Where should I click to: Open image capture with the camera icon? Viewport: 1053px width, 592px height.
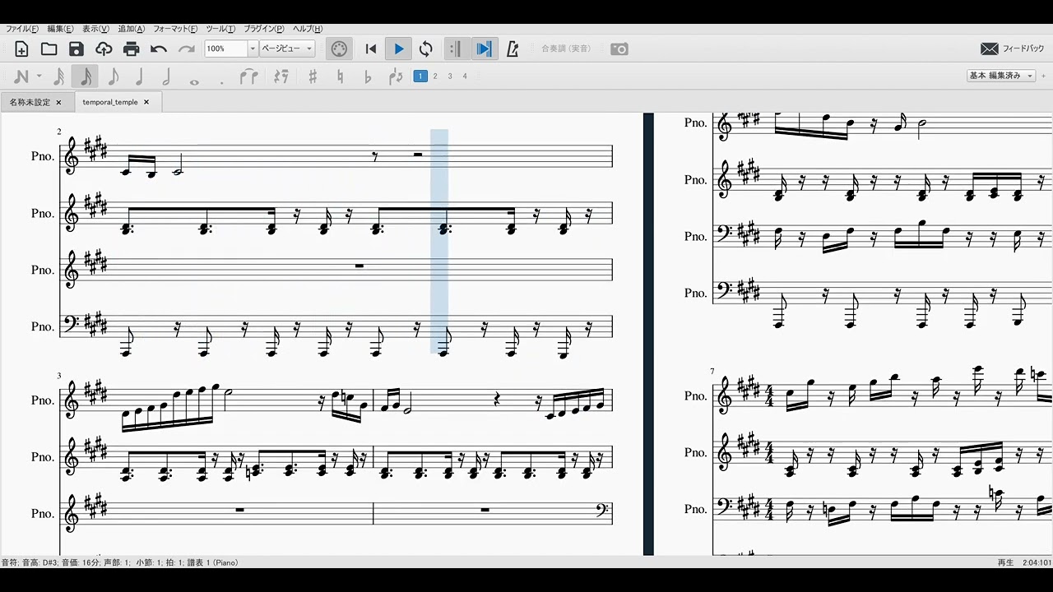click(x=619, y=49)
